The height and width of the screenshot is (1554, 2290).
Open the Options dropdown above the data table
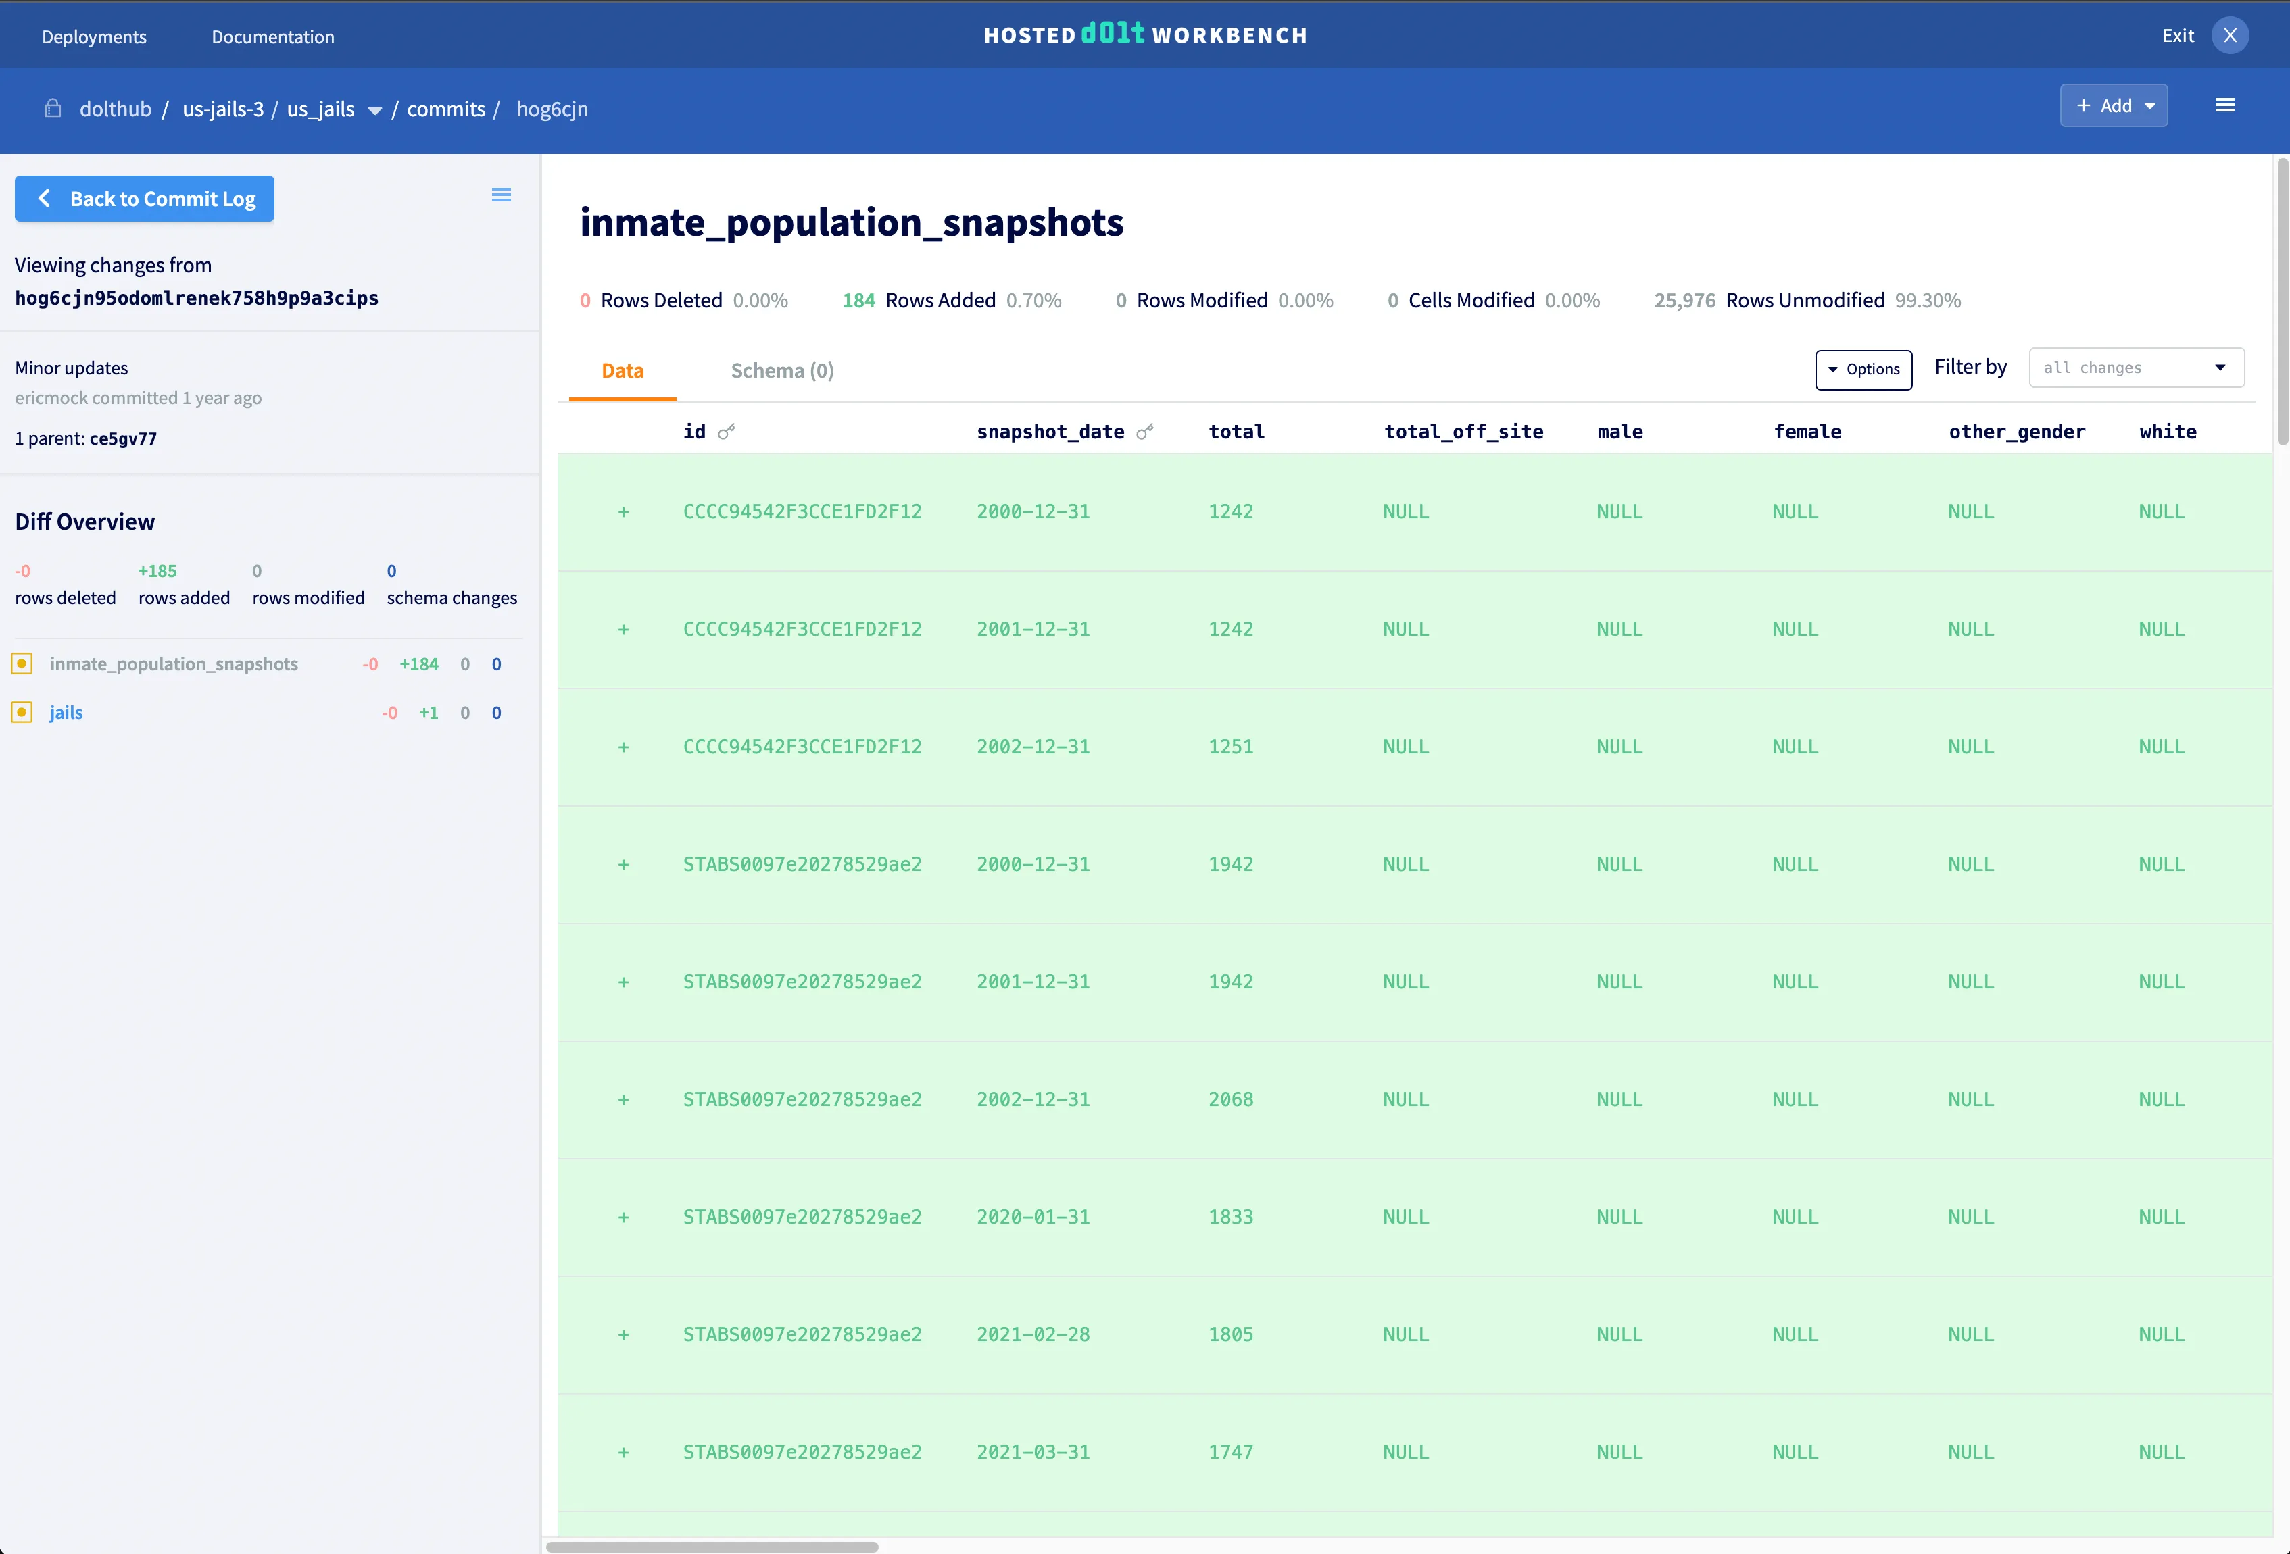tap(1863, 370)
